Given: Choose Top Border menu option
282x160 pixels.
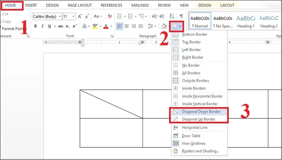Looking at the screenshot, I should tap(199, 42).
